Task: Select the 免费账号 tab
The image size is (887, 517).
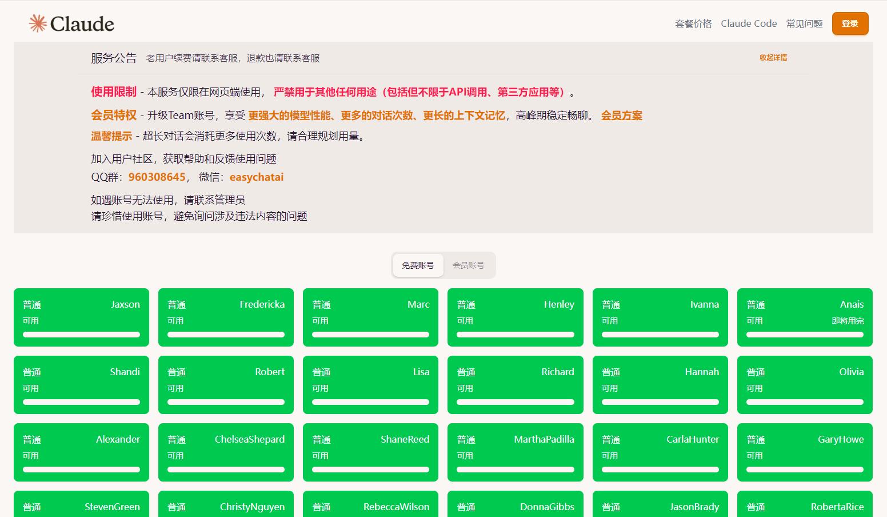Action: (x=418, y=265)
